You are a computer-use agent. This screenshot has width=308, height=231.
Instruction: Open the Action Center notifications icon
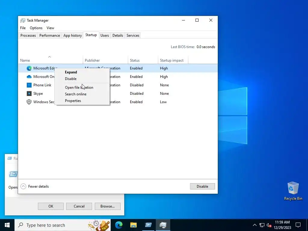pyautogui.click(x=298, y=225)
